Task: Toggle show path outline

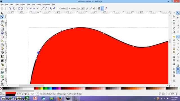Action: [x=106, y=8]
